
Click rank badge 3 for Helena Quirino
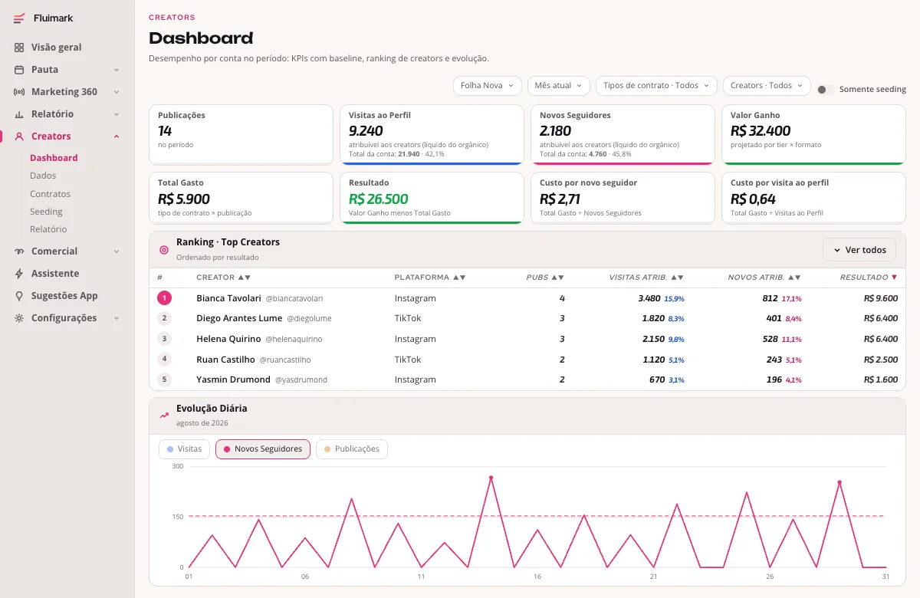[164, 339]
